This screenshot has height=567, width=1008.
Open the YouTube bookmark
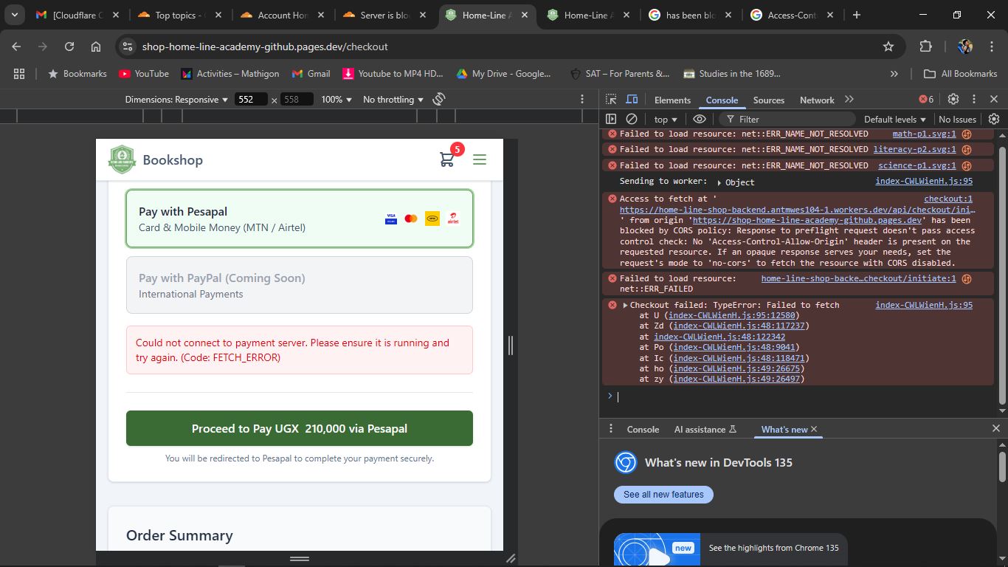click(144, 74)
